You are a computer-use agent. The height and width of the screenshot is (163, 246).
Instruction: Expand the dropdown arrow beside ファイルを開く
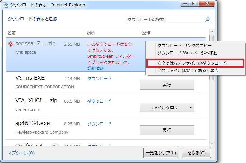coord(191,108)
